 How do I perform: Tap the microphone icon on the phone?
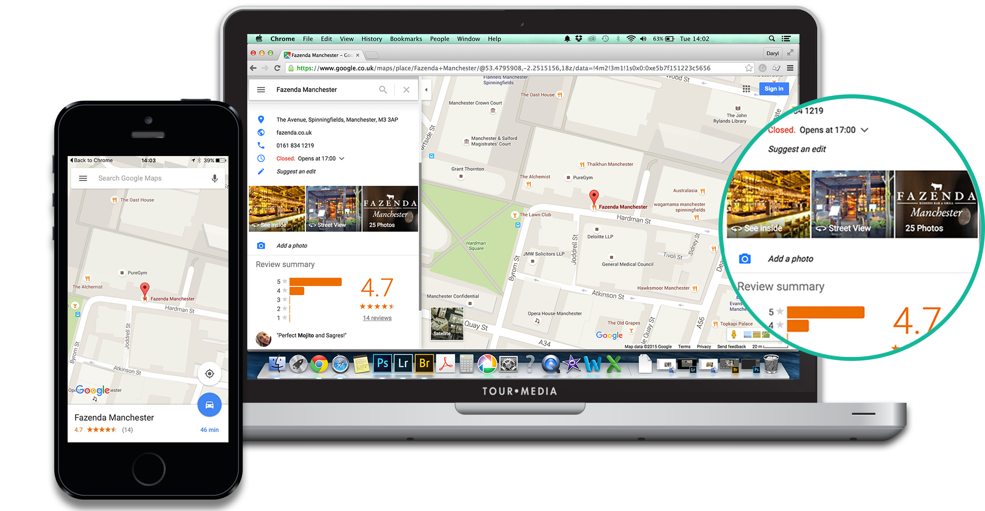215,178
